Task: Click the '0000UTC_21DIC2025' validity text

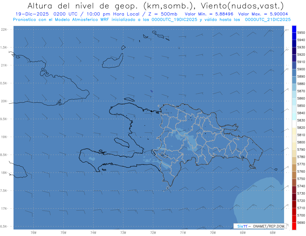Action: [268, 19]
